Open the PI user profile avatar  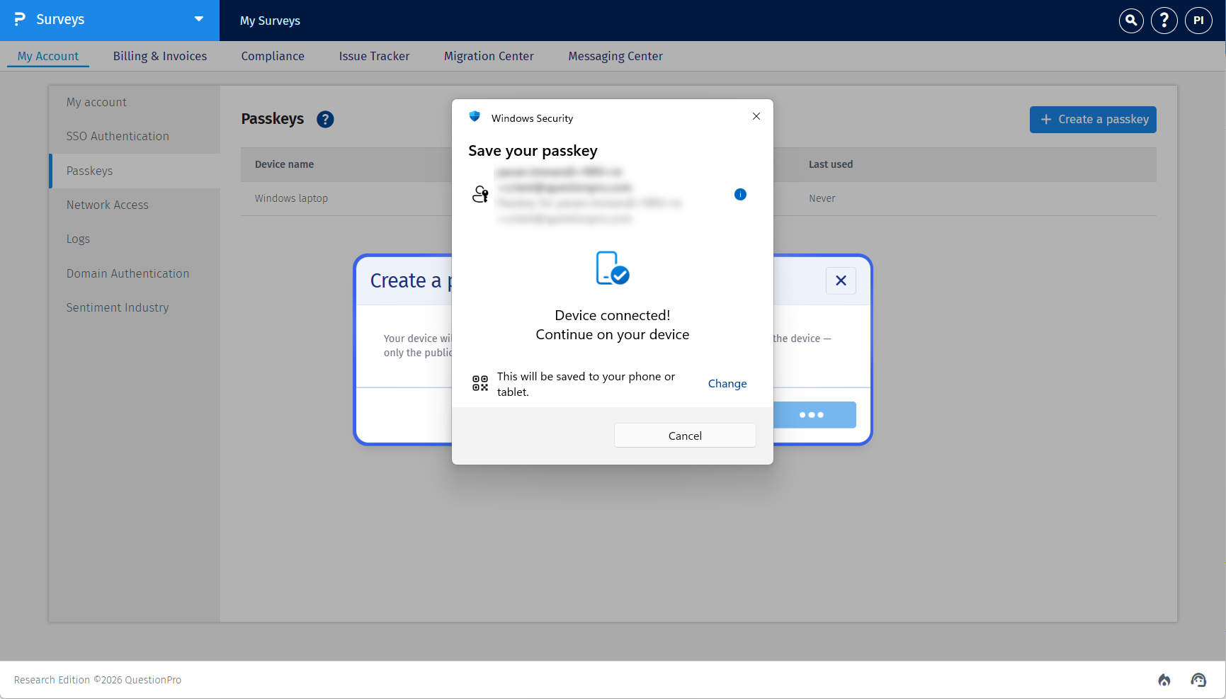(x=1198, y=21)
